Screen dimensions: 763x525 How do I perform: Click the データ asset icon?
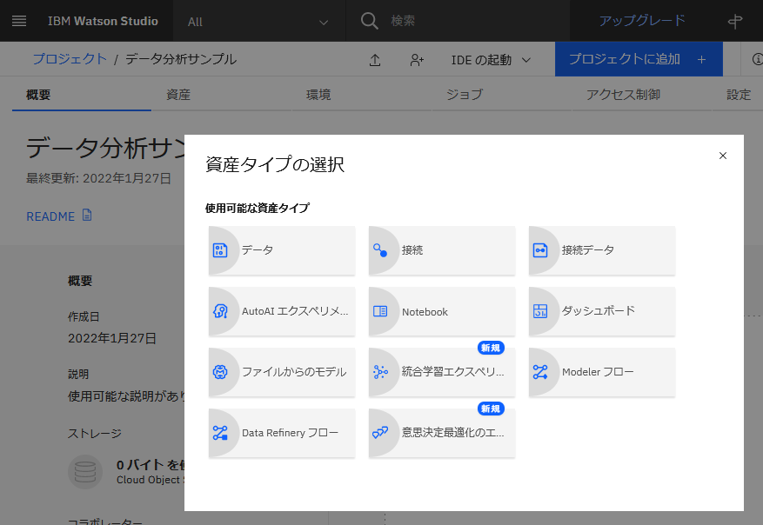click(x=220, y=250)
